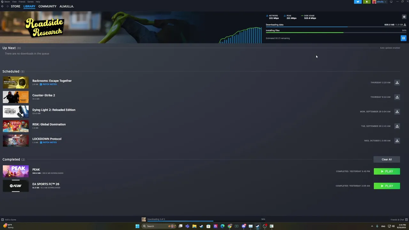Open Microsoft Store from taskbar
The height and width of the screenshot is (230, 409).
pos(208,226)
